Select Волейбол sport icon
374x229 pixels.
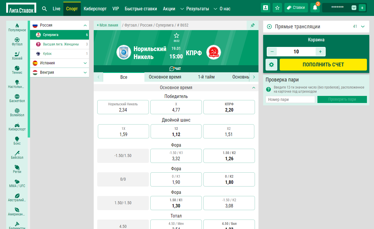tap(17, 110)
